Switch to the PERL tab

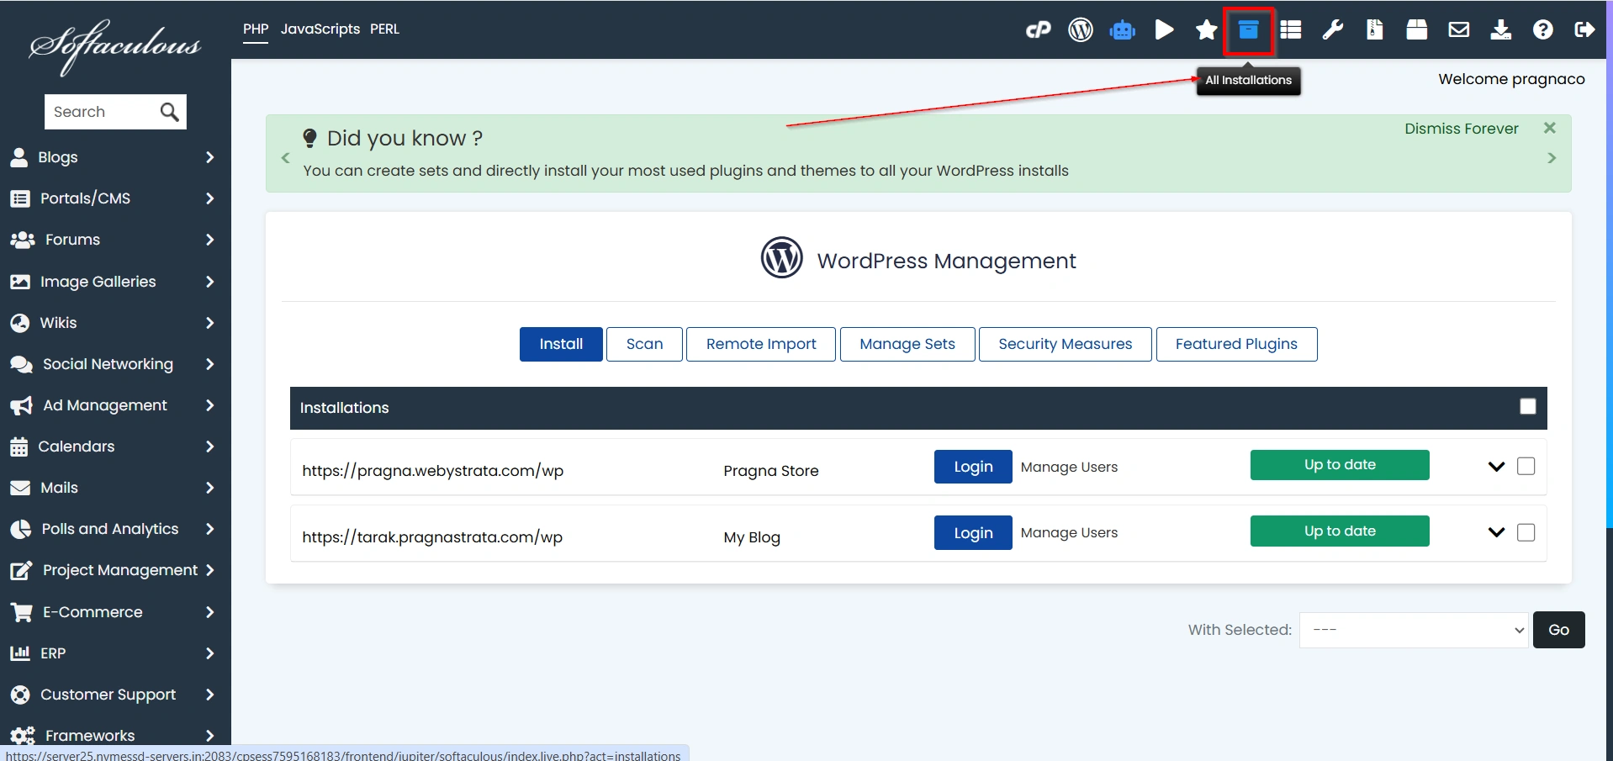(384, 29)
